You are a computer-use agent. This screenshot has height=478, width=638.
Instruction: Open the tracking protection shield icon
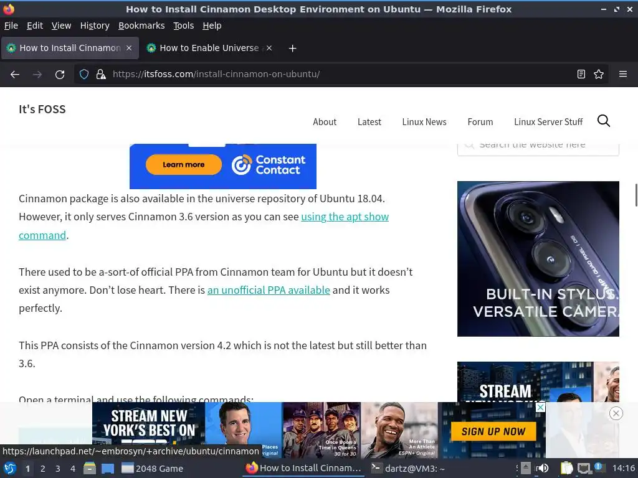(84, 74)
